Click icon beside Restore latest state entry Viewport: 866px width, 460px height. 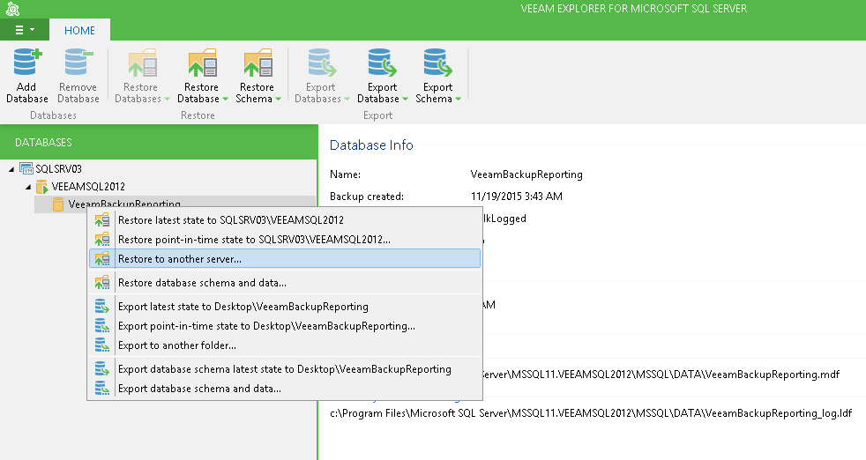pos(101,219)
